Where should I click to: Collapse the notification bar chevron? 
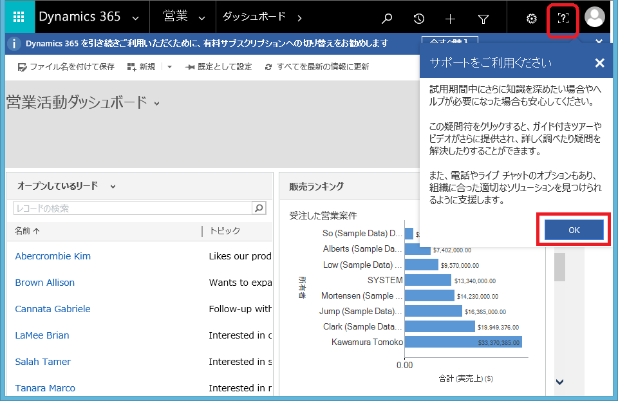599,41
